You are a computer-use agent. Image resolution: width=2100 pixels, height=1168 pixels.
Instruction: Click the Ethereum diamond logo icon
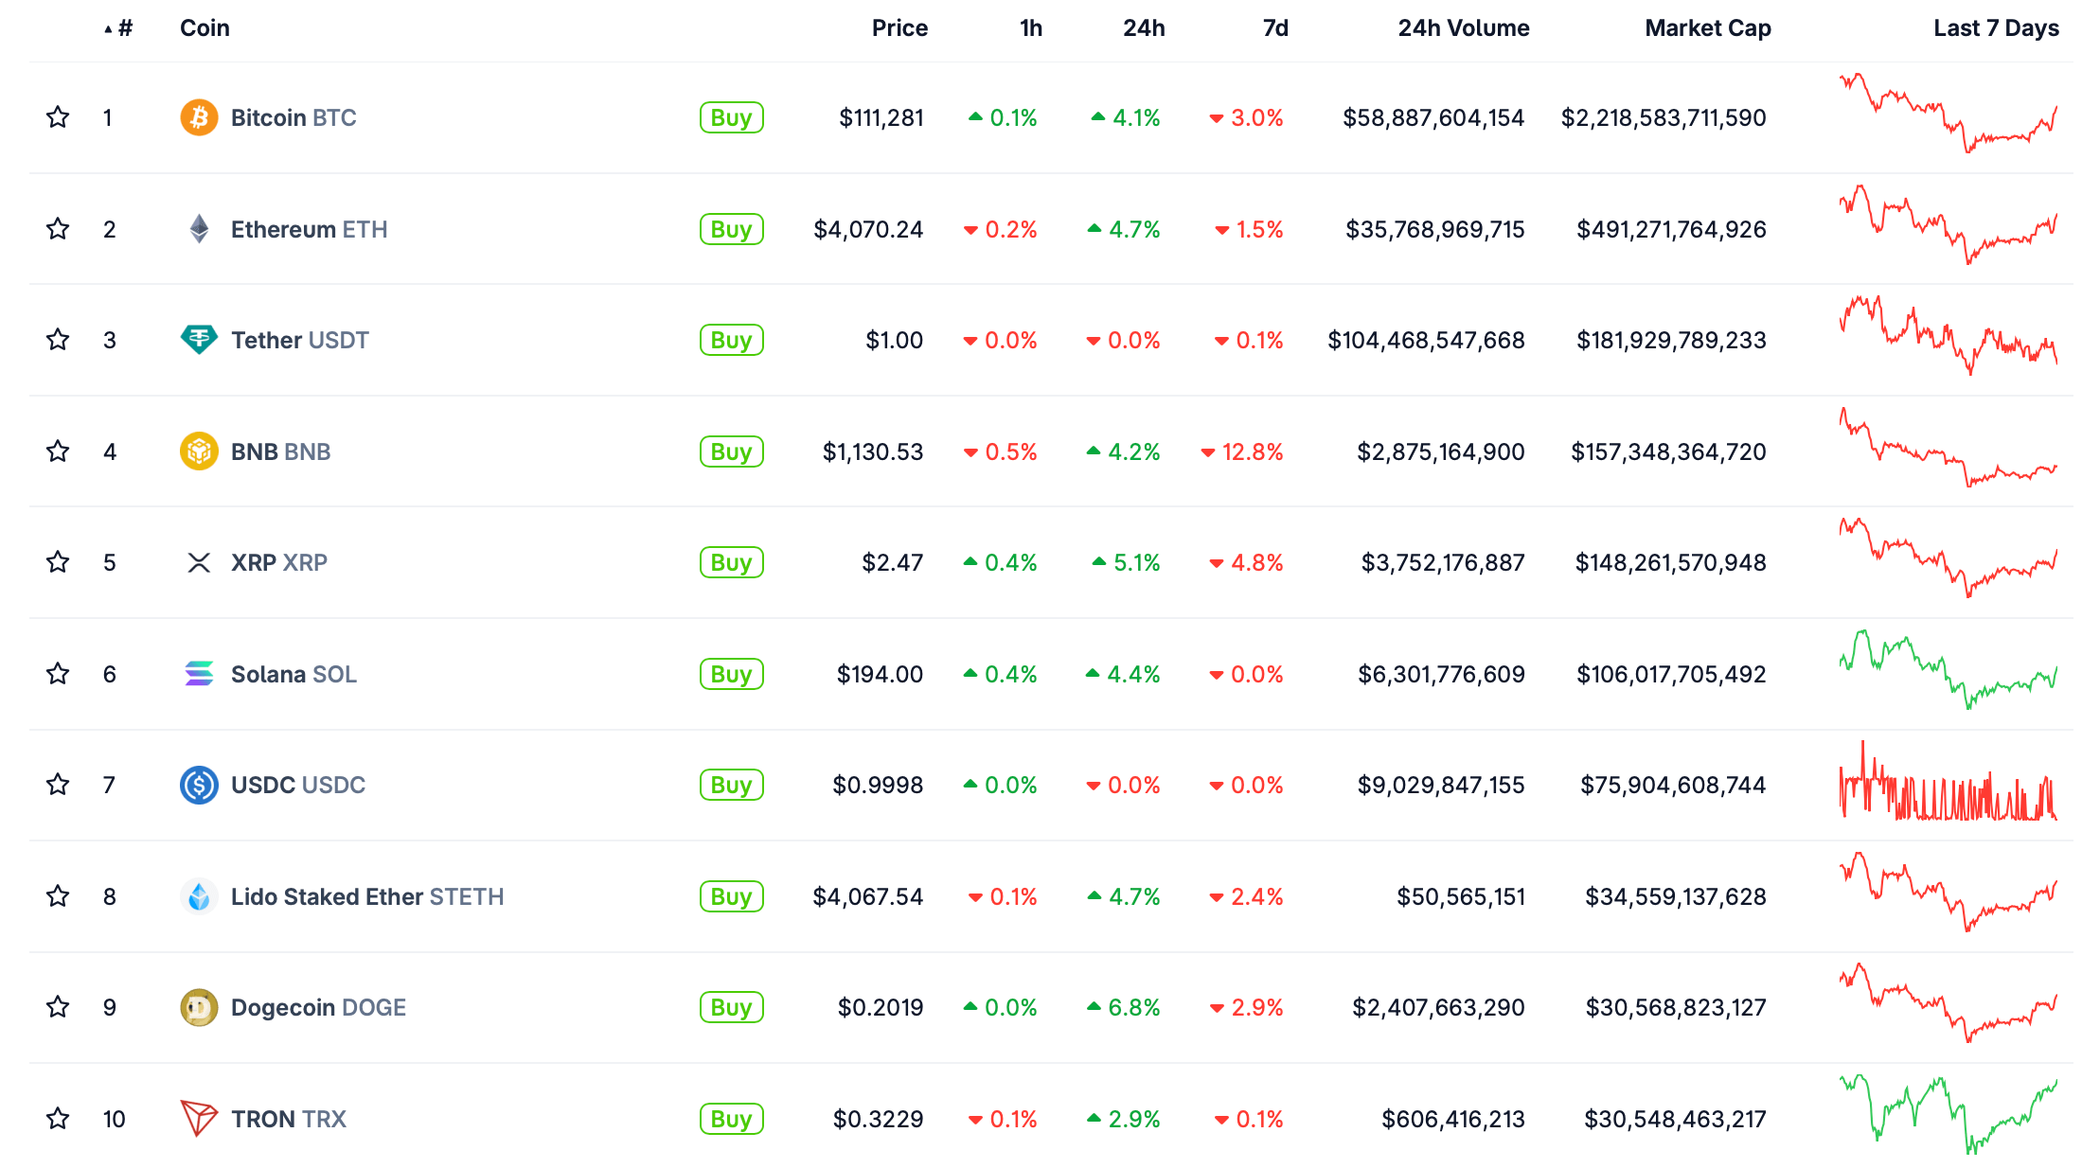coord(199,229)
